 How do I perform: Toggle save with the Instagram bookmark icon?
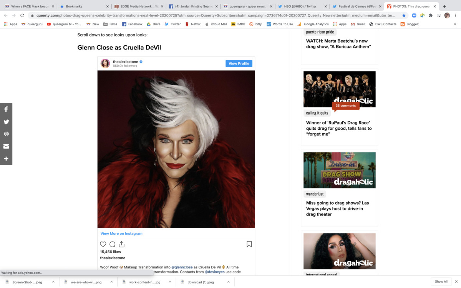click(x=249, y=244)
